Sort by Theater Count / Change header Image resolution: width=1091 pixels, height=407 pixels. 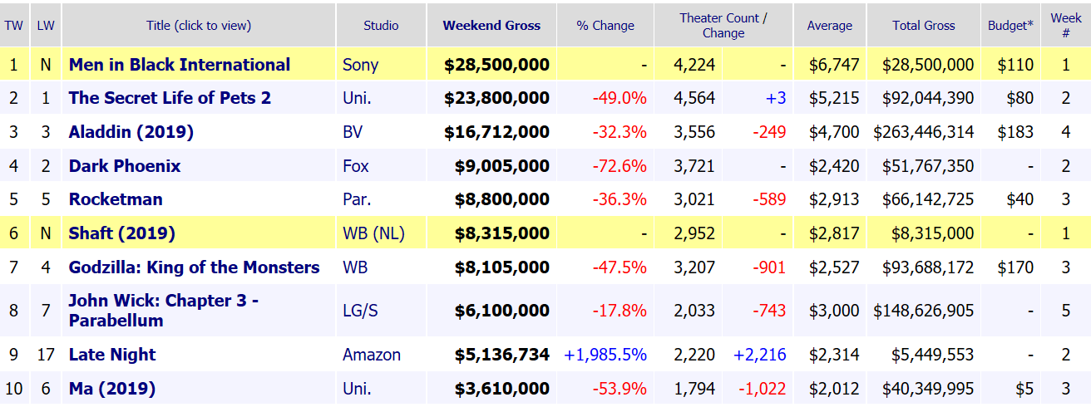coord(723,25)
